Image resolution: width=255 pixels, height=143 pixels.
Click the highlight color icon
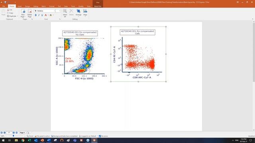pyautogui.click(x=51, y=15)
